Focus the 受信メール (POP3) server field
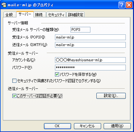 pos(90,37)
